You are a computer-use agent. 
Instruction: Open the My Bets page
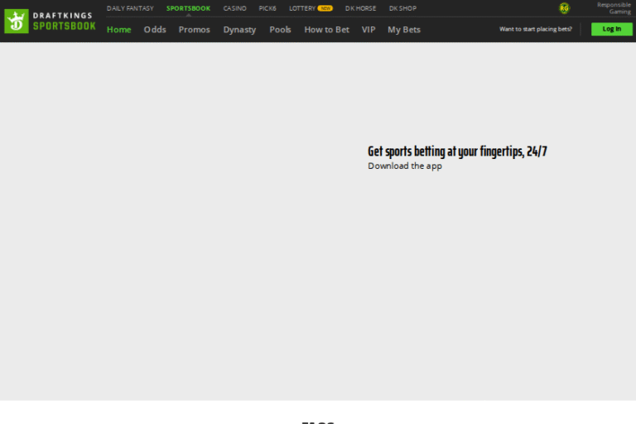click(x=404, y=30)
